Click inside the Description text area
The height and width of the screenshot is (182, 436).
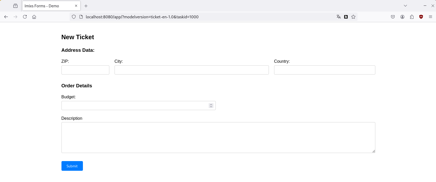tap(218, 138)
